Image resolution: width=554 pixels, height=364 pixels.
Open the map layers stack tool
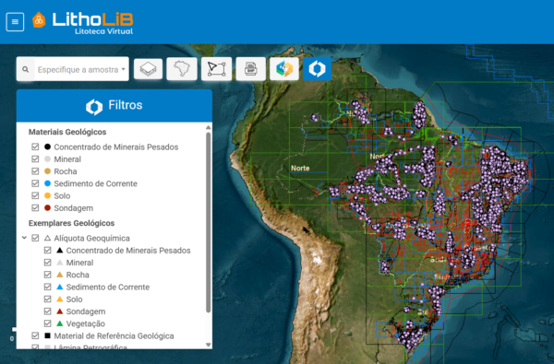148,69
